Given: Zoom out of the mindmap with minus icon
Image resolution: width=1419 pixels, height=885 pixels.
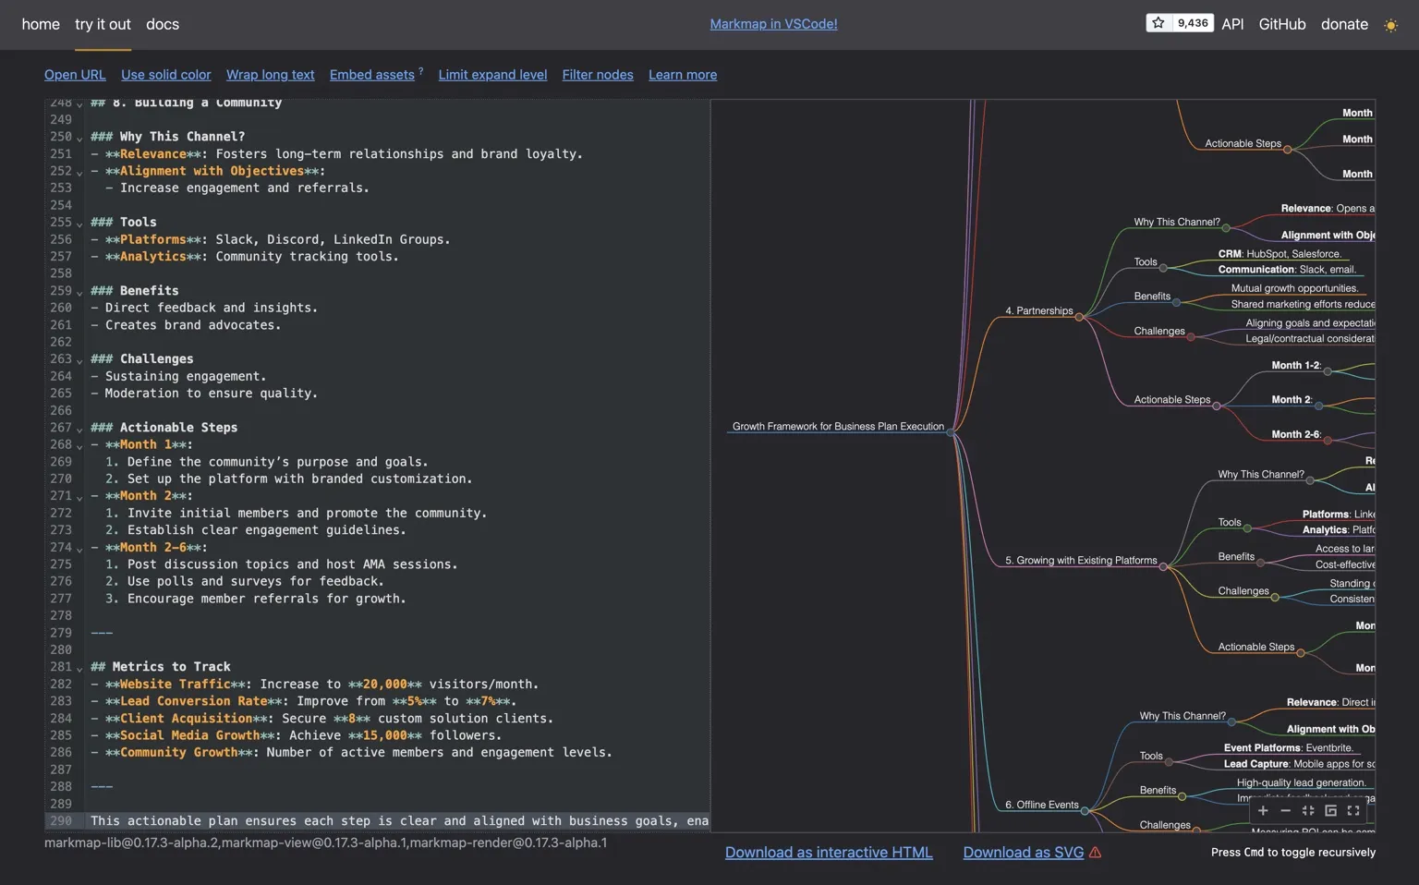Looking at the screenshot, I should pos(1285,811).
